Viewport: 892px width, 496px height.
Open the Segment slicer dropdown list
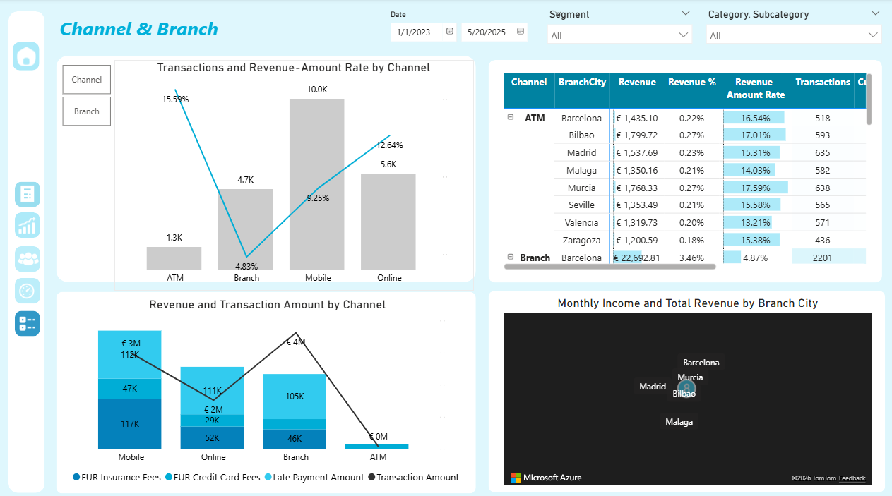coord(619,35)
